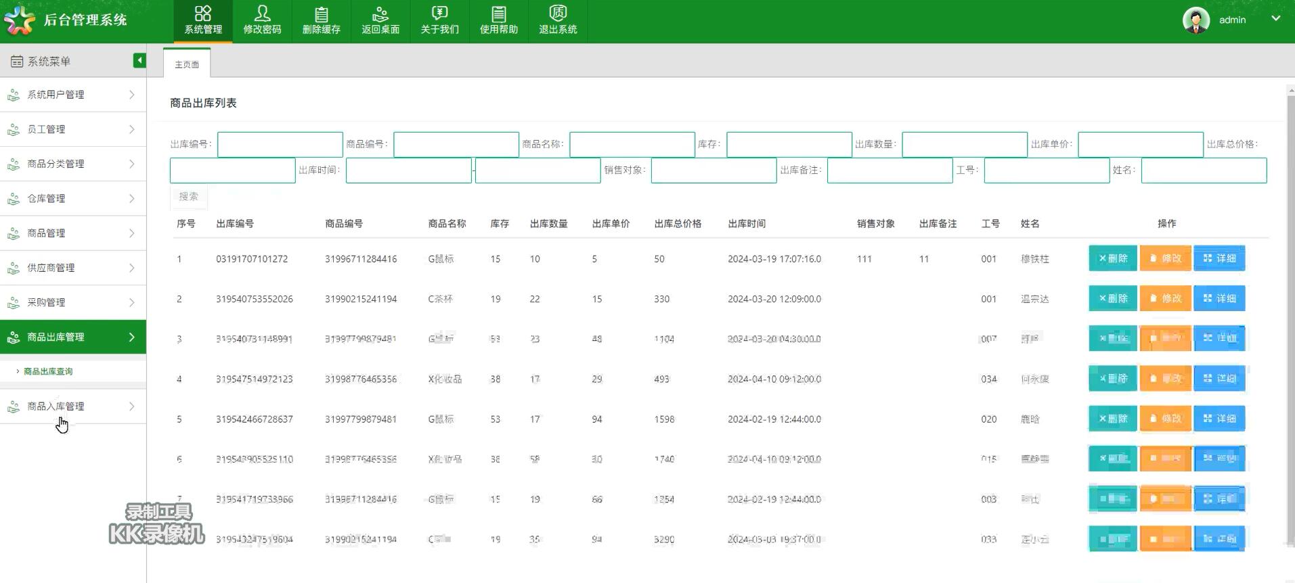This screenshot has height=583, width=1295.
Task: Open 系统管理 in top toolbar
Action: tap(203, 21)
